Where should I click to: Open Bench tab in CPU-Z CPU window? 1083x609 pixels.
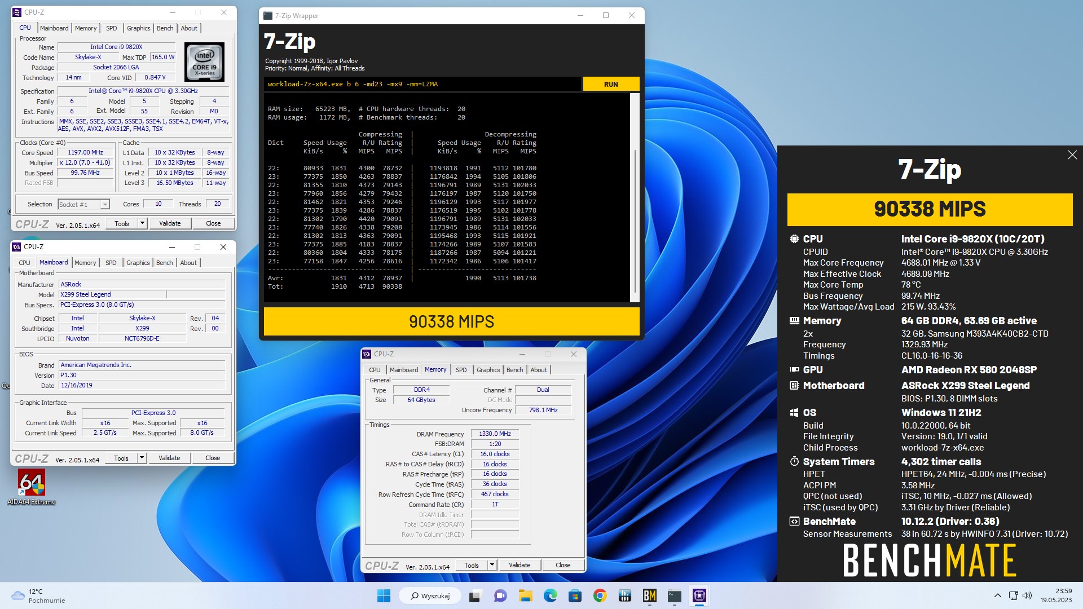coord(165,28)
